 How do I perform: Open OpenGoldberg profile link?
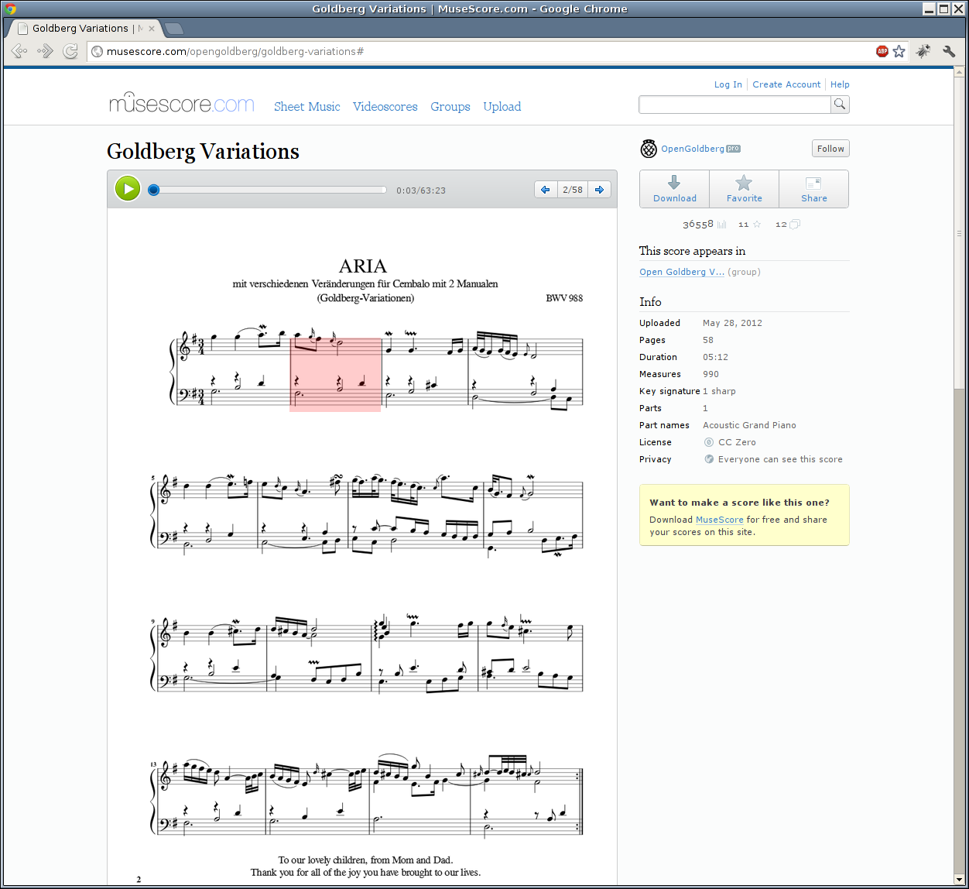click(693, 149)
